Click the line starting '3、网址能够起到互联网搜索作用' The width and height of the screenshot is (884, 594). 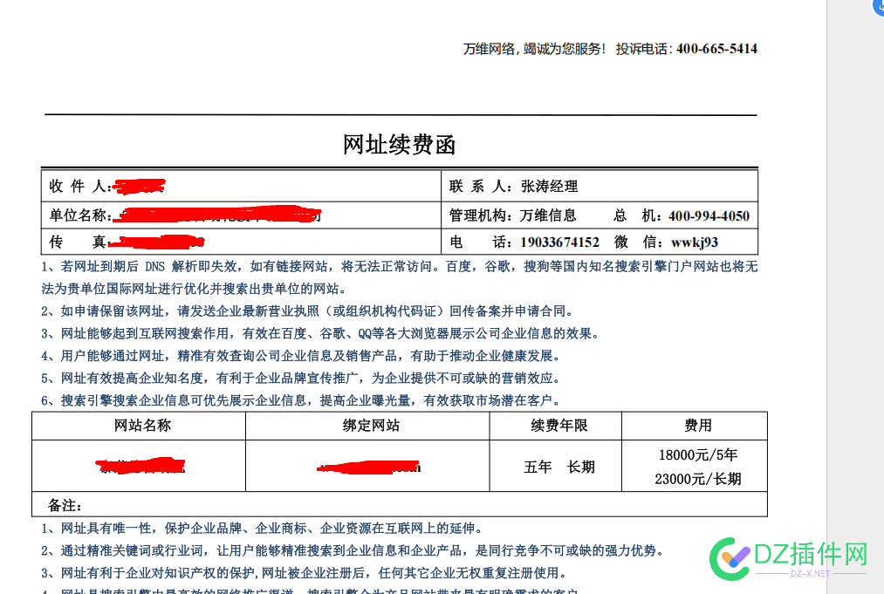coord(320,333)
